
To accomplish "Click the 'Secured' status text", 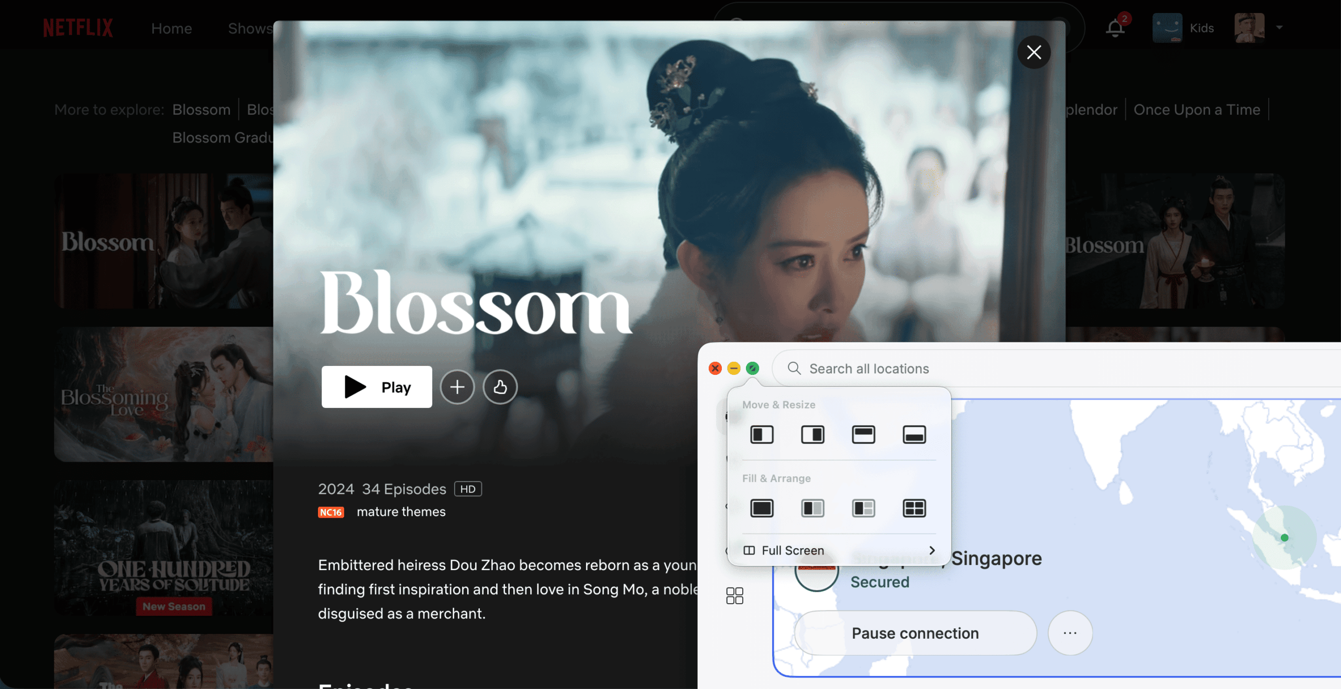I will [x=880, y=582].
